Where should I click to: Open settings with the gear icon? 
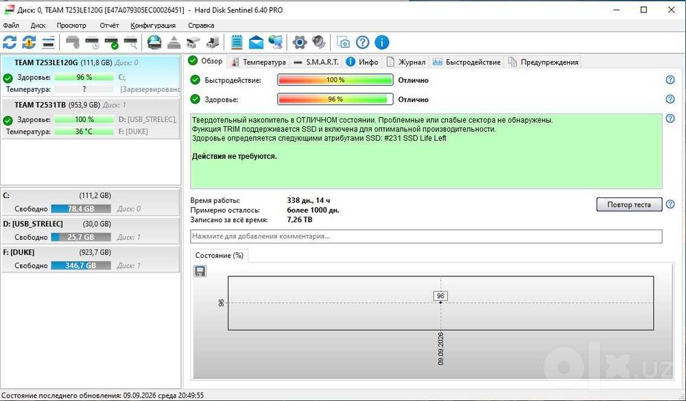[x=300, y=42]
